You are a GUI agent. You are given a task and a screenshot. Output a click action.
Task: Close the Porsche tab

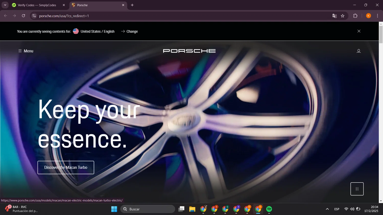click(x=123, y=5)
